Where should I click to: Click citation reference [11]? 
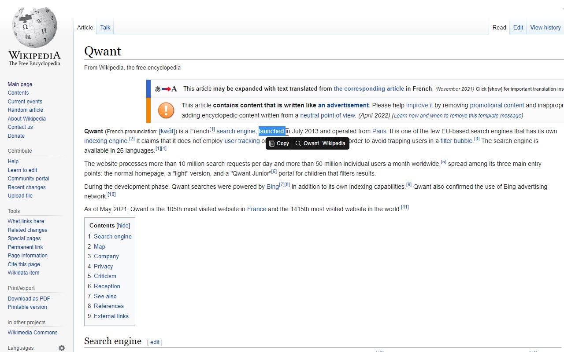(x=405, y=207)
